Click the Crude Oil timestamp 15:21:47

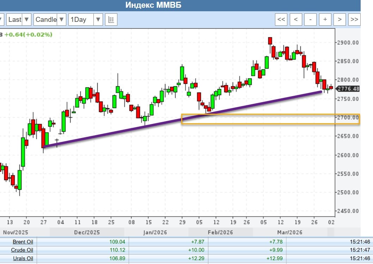(360, 250)
